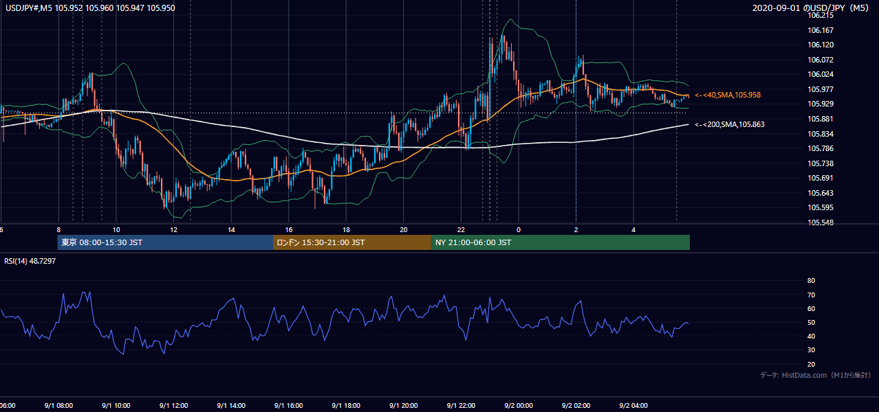
Task: Click RSI scale value 70
Action: pyautogui.click(x=811, y=295)
